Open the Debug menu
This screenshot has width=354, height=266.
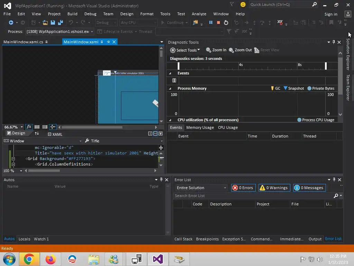tap(90, 14)
